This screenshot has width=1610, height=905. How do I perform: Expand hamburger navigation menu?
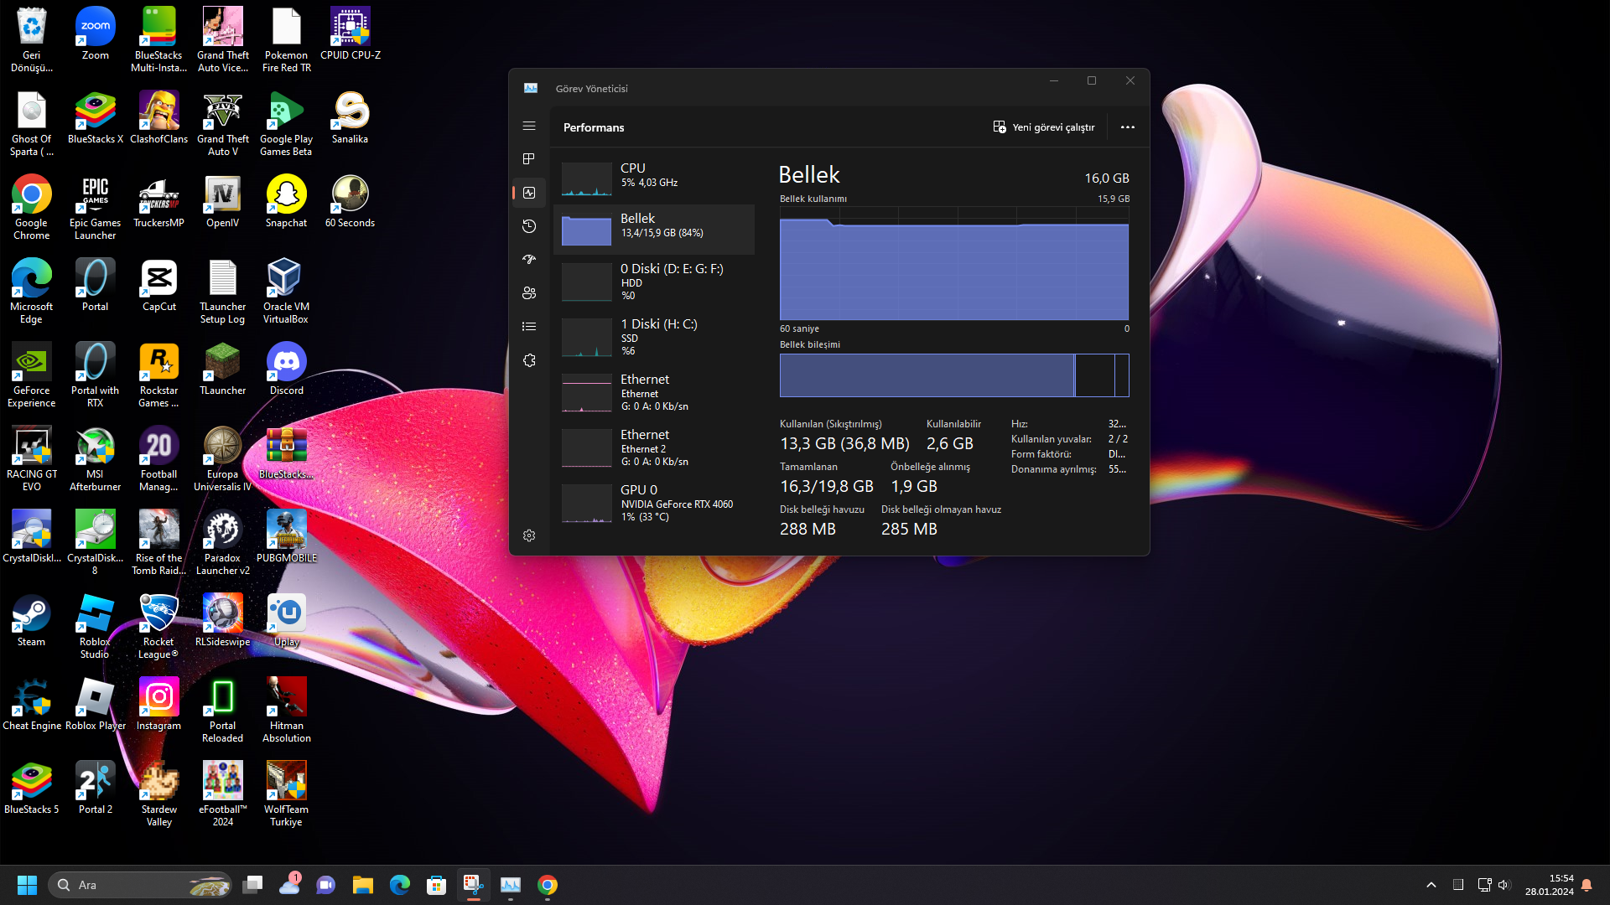pyautogui.click(x=528, y=126)
